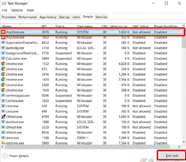Sort by the Name column header
Image resolution: width=186 pixels, height=162 pixels.
[20, 26]
